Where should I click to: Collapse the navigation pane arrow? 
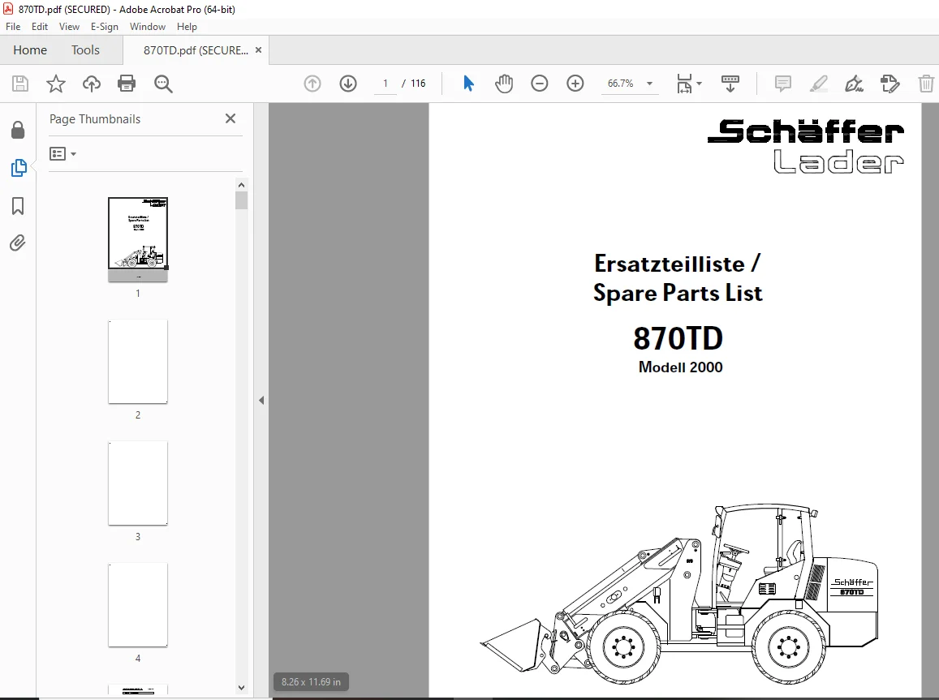[261, 400]
